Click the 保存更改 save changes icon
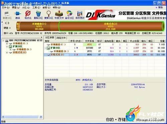The width and height of the screenshot is (167, 124). pyautogui.click(x=80, y=15)
